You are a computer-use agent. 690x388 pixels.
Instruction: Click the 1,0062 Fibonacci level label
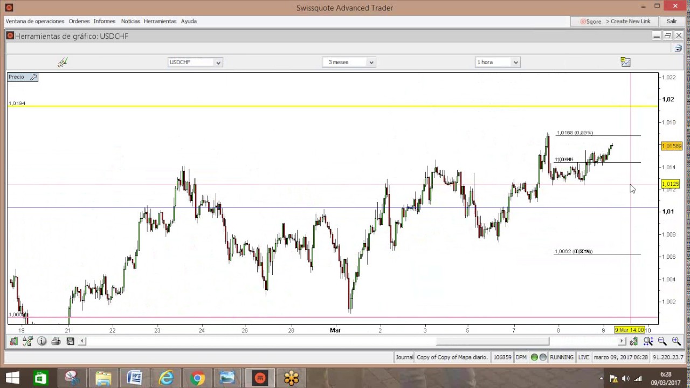click(x=574, y=252)
